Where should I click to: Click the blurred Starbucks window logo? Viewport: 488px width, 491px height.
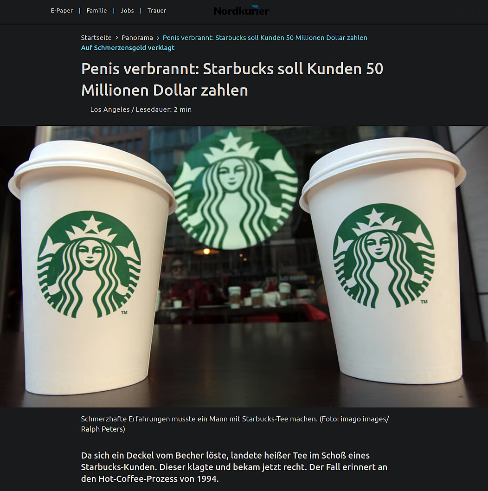pyautogui.click(x=235, y=188)
